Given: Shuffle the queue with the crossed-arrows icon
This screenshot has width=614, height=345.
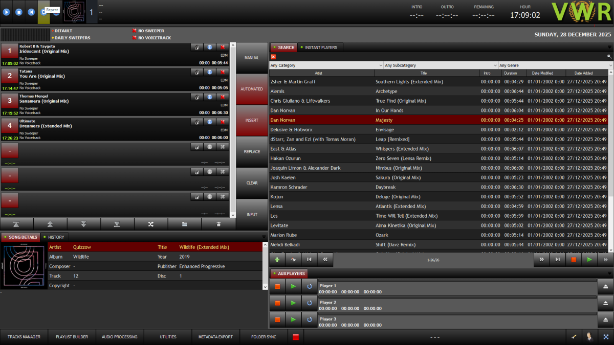Looking at the screenshot, I should click(150, 224).
